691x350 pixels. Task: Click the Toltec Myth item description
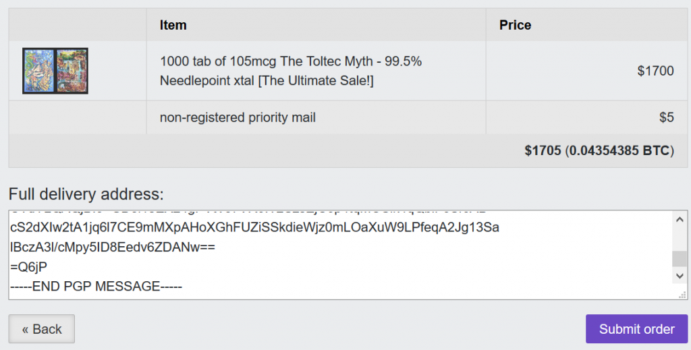pos(291,70)
